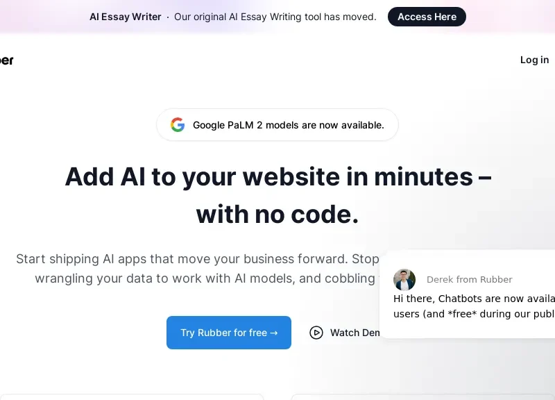Click "Our original AI Essay Writing tool" banner text
Image resolution: width=555 pixels, height=400 pixels.
click(275, 17)
